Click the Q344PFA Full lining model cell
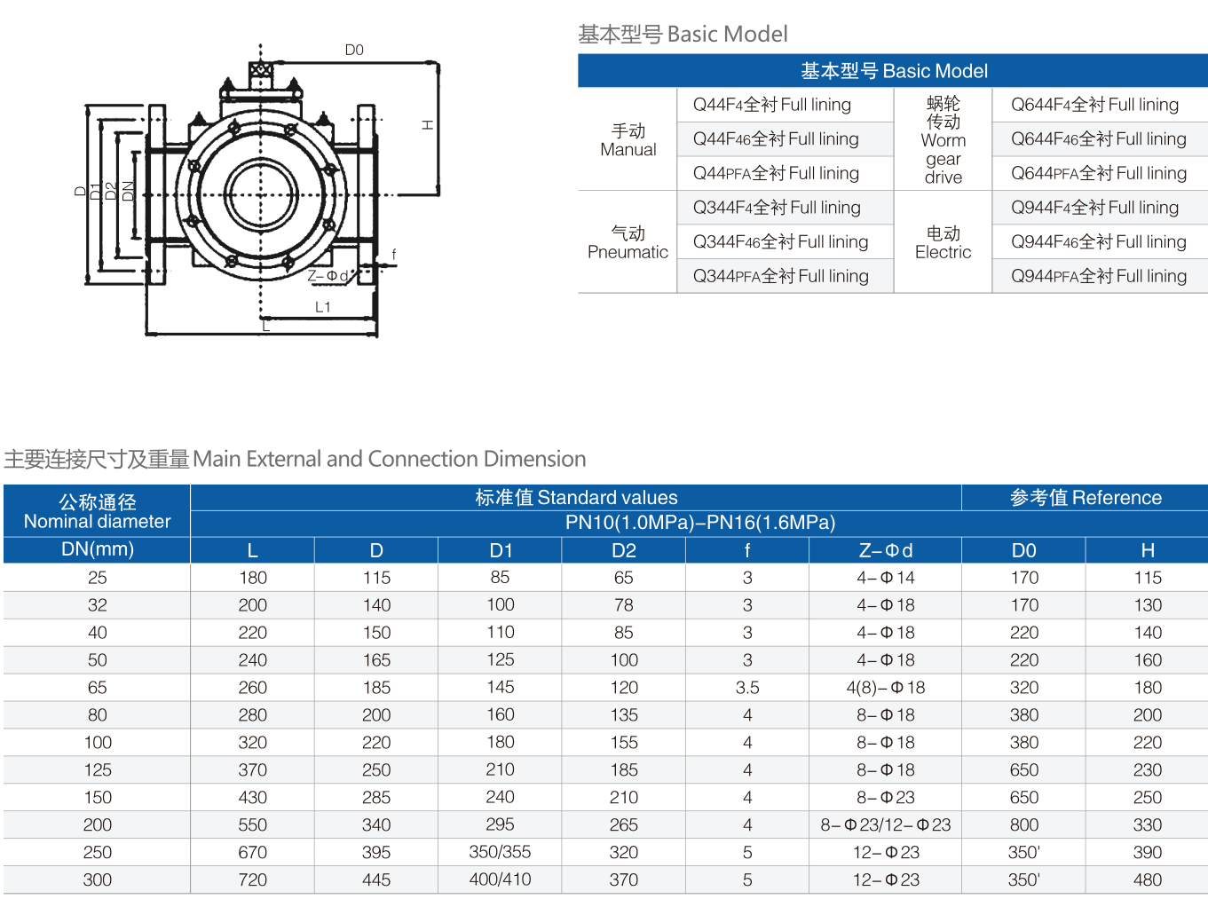The width and height of the screenshot is (1208, 899). click(780, 276)
